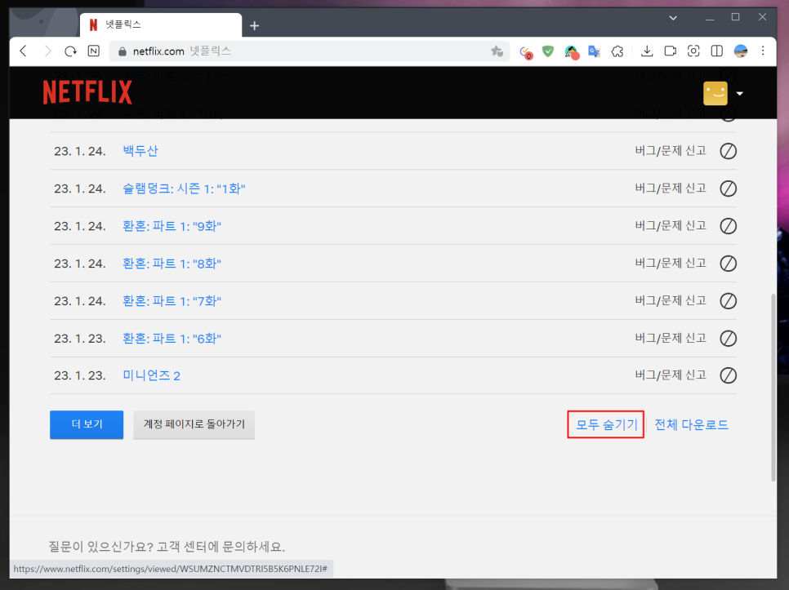The width and height of the screenshot is (789, 590).
Task: Open the downloads icon in toolbar
Action: (647, 51)
